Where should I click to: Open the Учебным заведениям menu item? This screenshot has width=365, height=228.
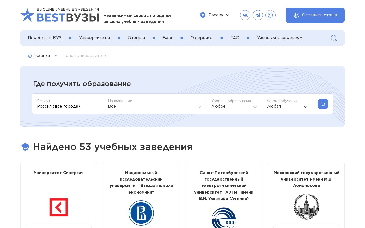[280, 38]
